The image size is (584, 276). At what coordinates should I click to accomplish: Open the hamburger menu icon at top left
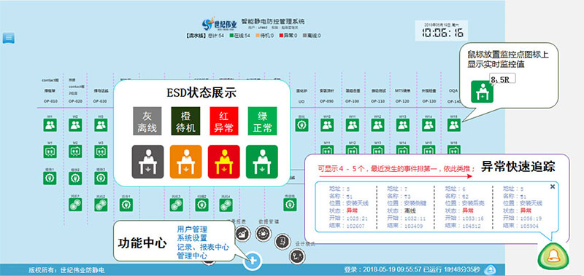9,38
